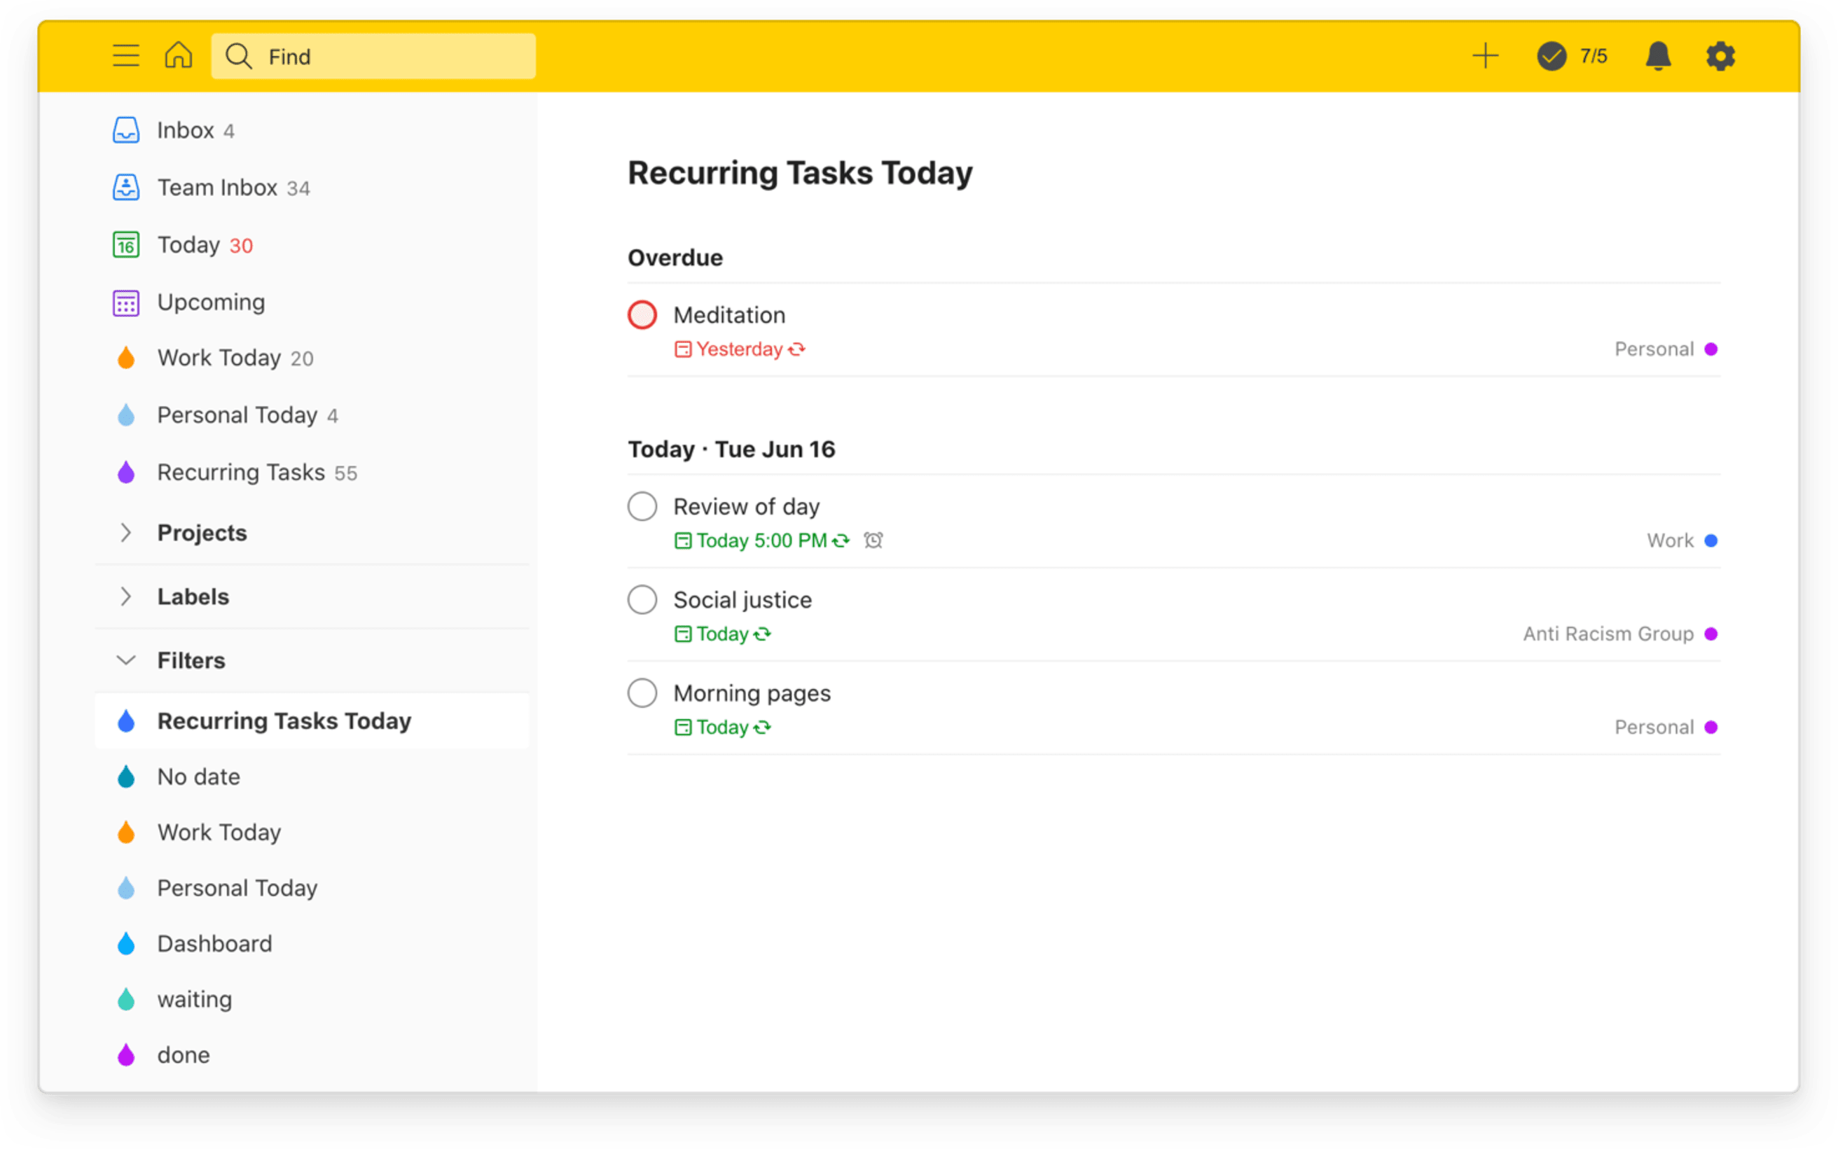Screen dimensions: 1838x1149
Task: Open the Meditation task title
Action: (729, 314)
